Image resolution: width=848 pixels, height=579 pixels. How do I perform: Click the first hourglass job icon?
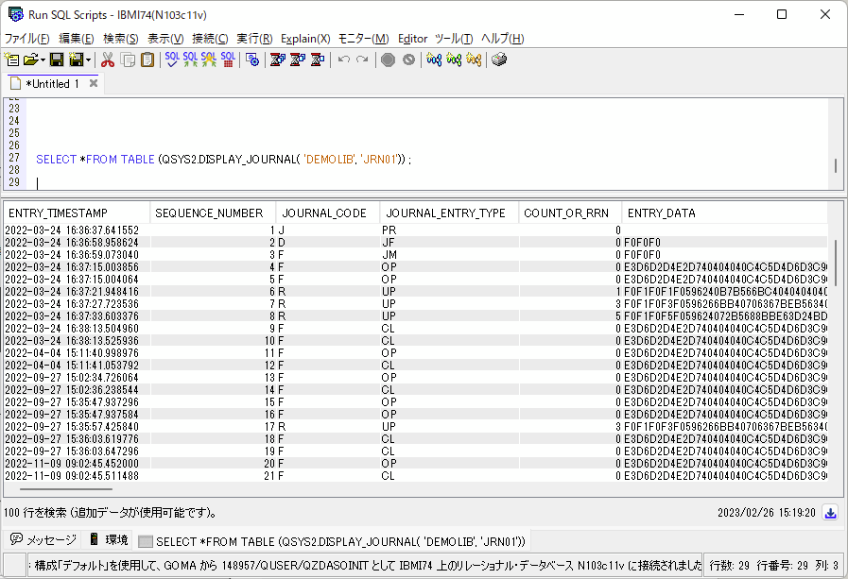(x=277, y=60)
